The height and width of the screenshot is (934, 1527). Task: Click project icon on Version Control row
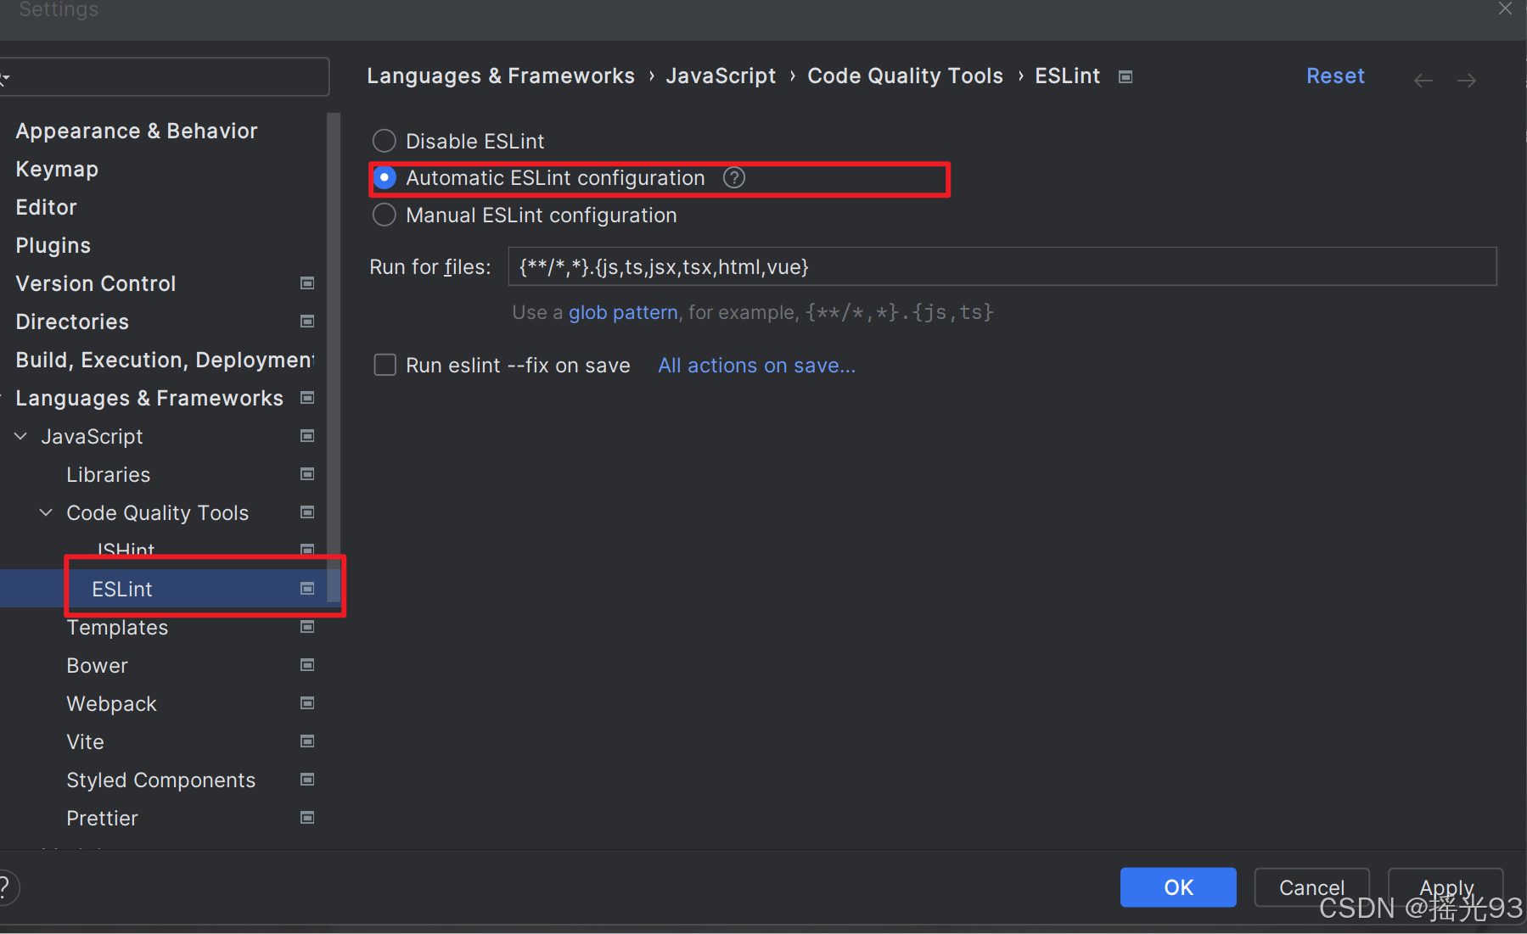click(x=307, y=283)
